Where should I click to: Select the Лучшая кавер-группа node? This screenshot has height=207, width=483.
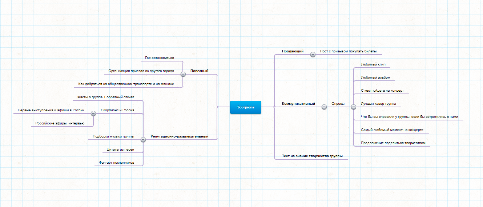point(378,104)
